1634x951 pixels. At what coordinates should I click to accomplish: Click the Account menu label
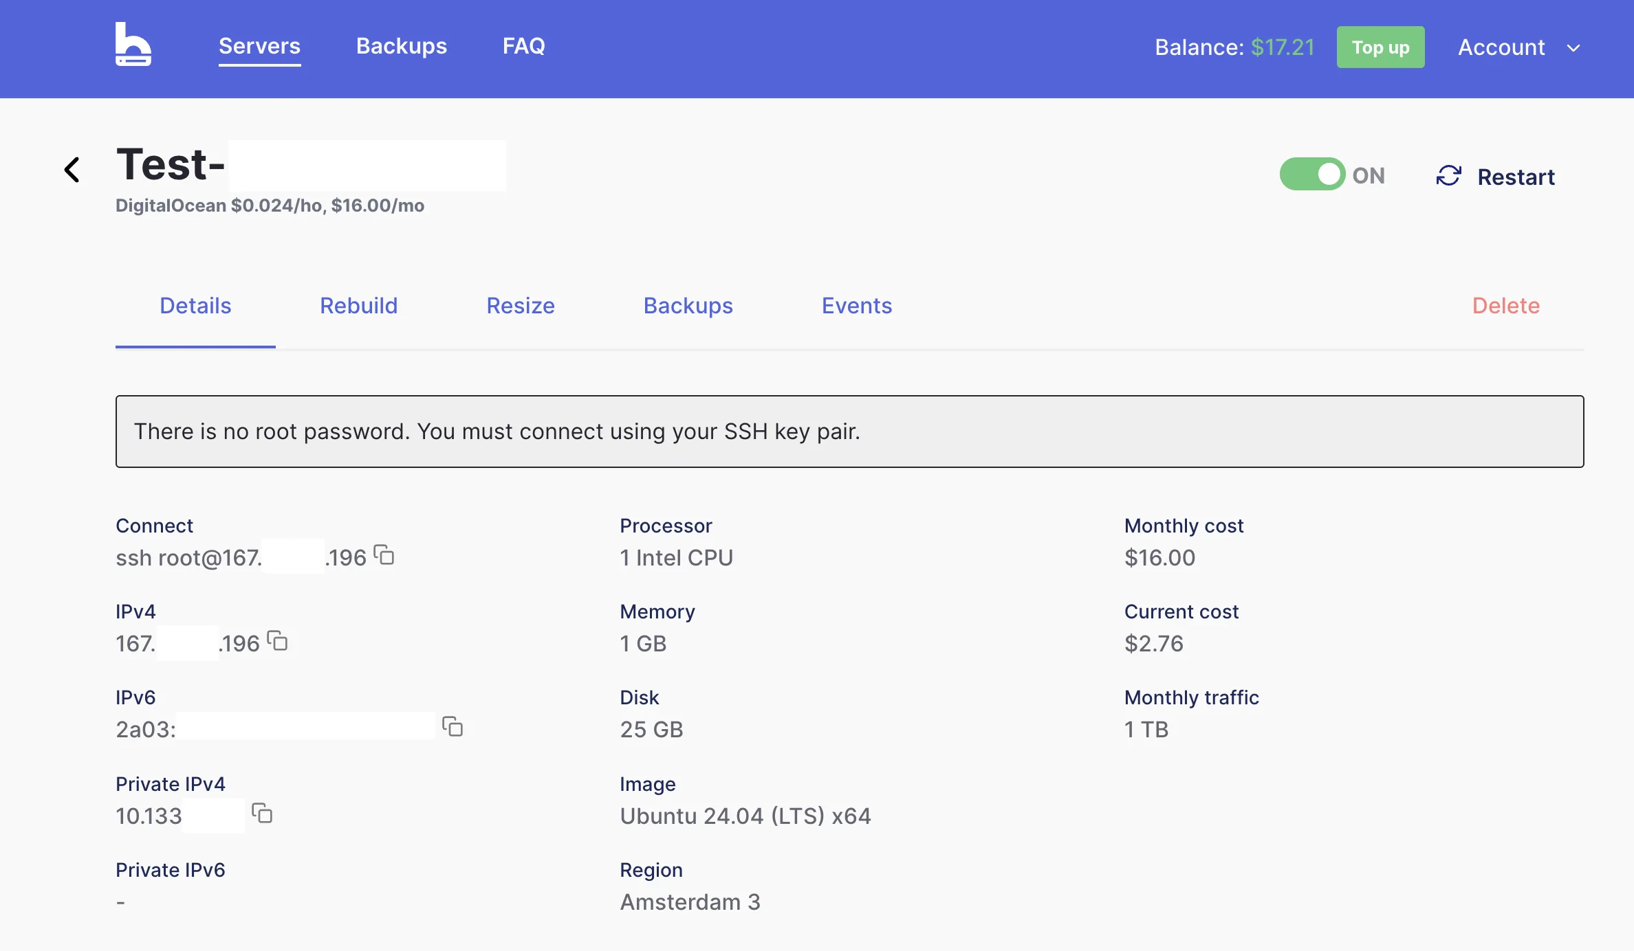(1502, 47)
